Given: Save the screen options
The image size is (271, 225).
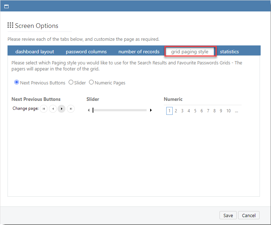Looking at the screenshot, I should pos(228,215).
